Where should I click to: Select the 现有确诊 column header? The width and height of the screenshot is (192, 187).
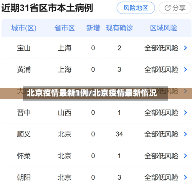pyautogui.click(x=119, y=28)
